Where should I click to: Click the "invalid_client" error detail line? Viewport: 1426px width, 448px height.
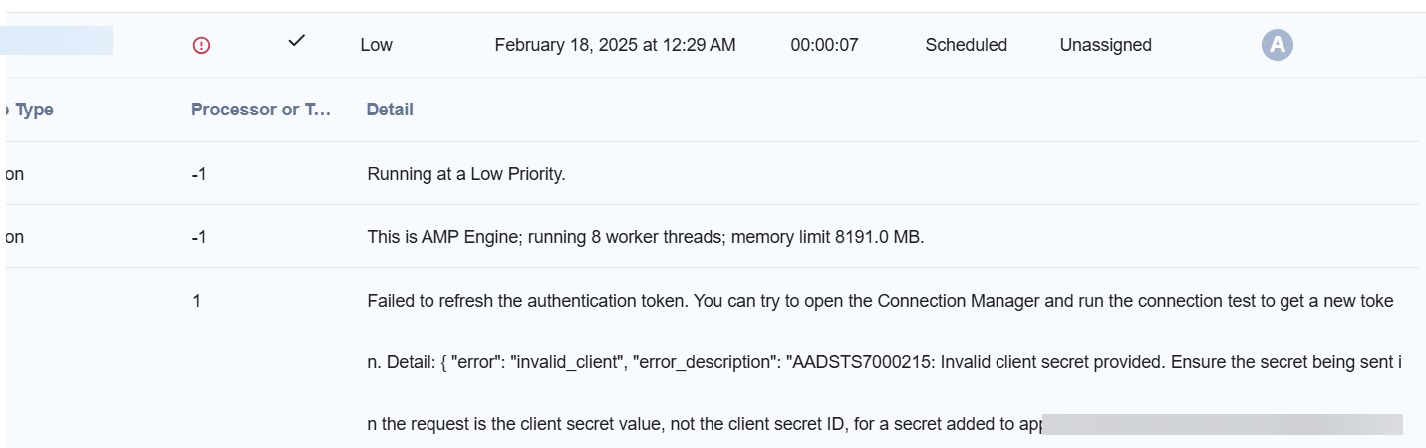(884, 362)
